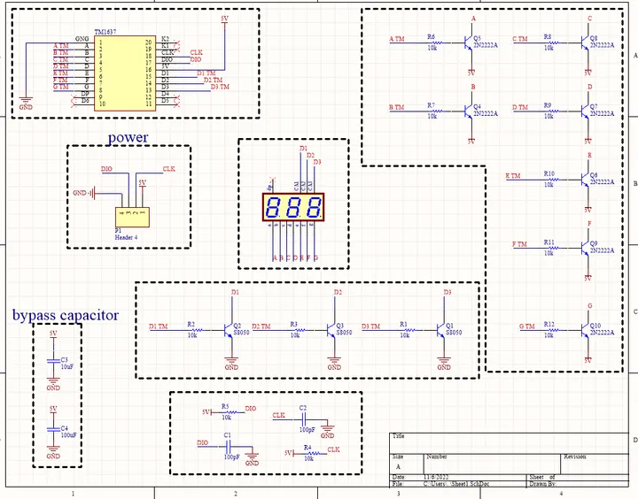Select the TM1637 IC component body
This screenshot has height=499, width=638.
[125, 73]
